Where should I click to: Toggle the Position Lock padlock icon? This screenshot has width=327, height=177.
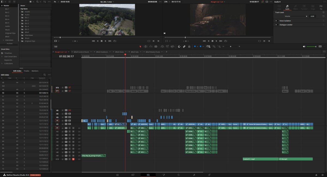coord(189,46)
